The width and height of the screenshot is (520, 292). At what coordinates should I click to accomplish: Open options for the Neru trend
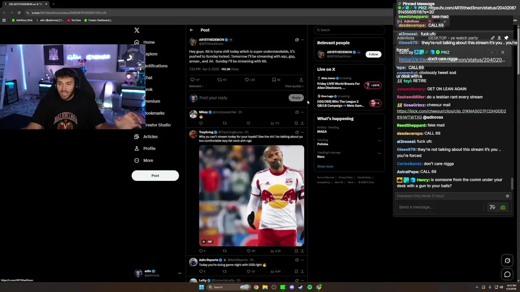pyautogui.click(x=379, y=153)
